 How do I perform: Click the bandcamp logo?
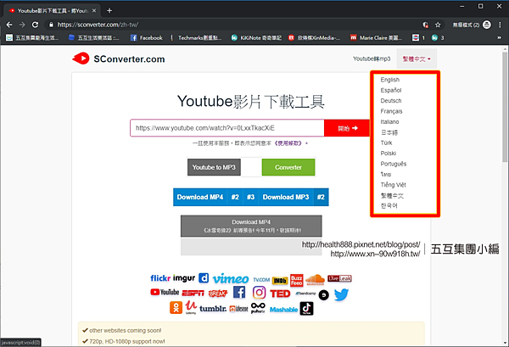pos(305,294)
